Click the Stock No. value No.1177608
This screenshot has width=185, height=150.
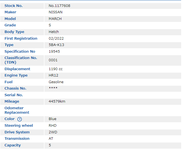(x=59, y=6)
